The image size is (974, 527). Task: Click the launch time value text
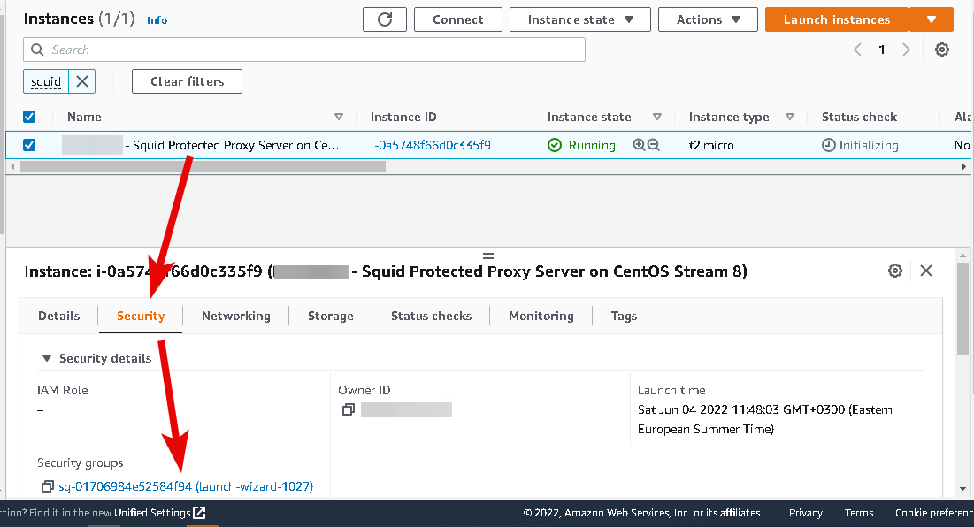(x=765, y=419)
